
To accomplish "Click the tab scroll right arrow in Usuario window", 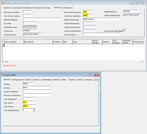I will [97, 79].
